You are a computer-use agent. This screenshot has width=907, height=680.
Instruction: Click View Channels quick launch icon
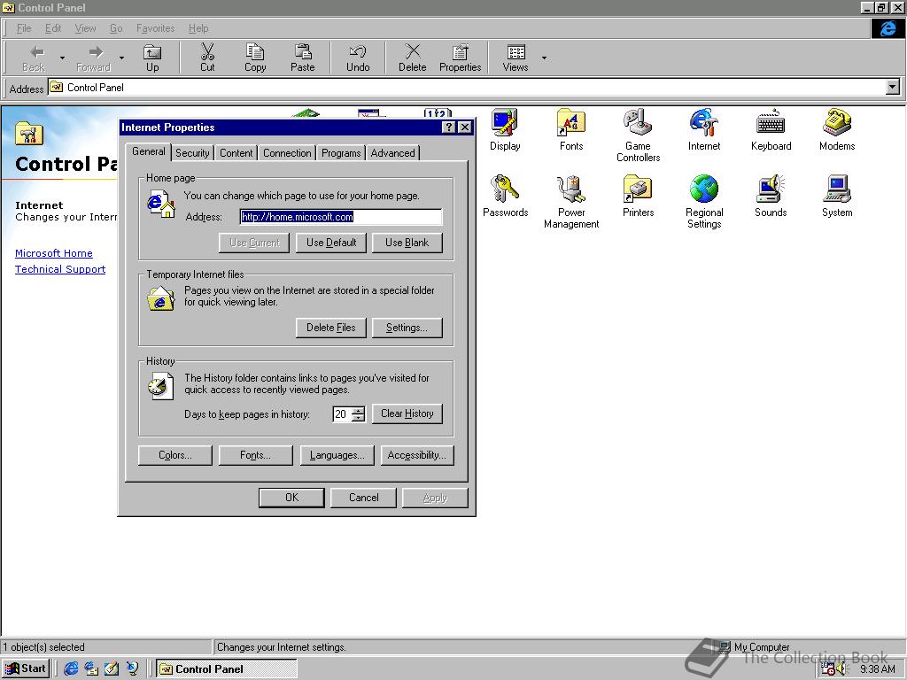tap(132, 668)
